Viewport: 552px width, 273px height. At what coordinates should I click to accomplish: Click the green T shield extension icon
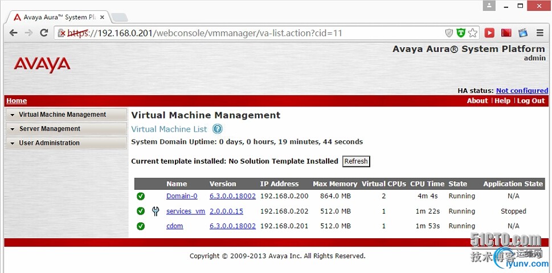coord(461,33)
